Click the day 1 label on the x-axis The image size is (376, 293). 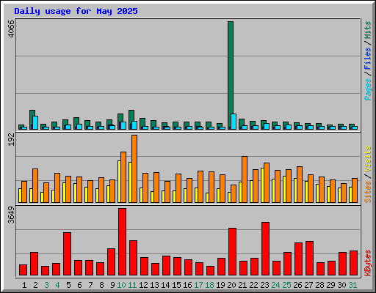point(24,285)
